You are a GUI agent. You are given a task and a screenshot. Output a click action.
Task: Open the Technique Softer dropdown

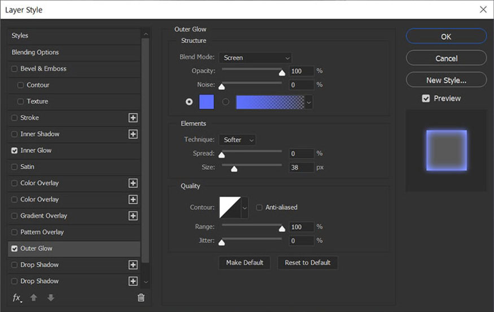tap(237, 140)
